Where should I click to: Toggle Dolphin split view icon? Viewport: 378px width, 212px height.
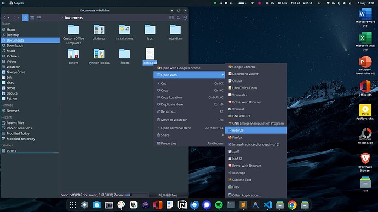pyautogui.click(x=171, y=18)
